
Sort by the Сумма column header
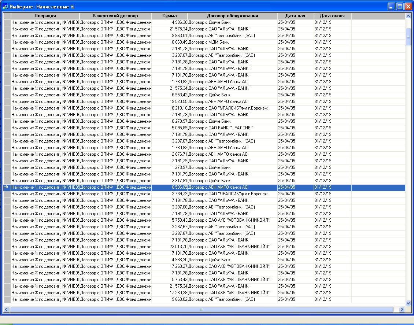coord(170,16)
